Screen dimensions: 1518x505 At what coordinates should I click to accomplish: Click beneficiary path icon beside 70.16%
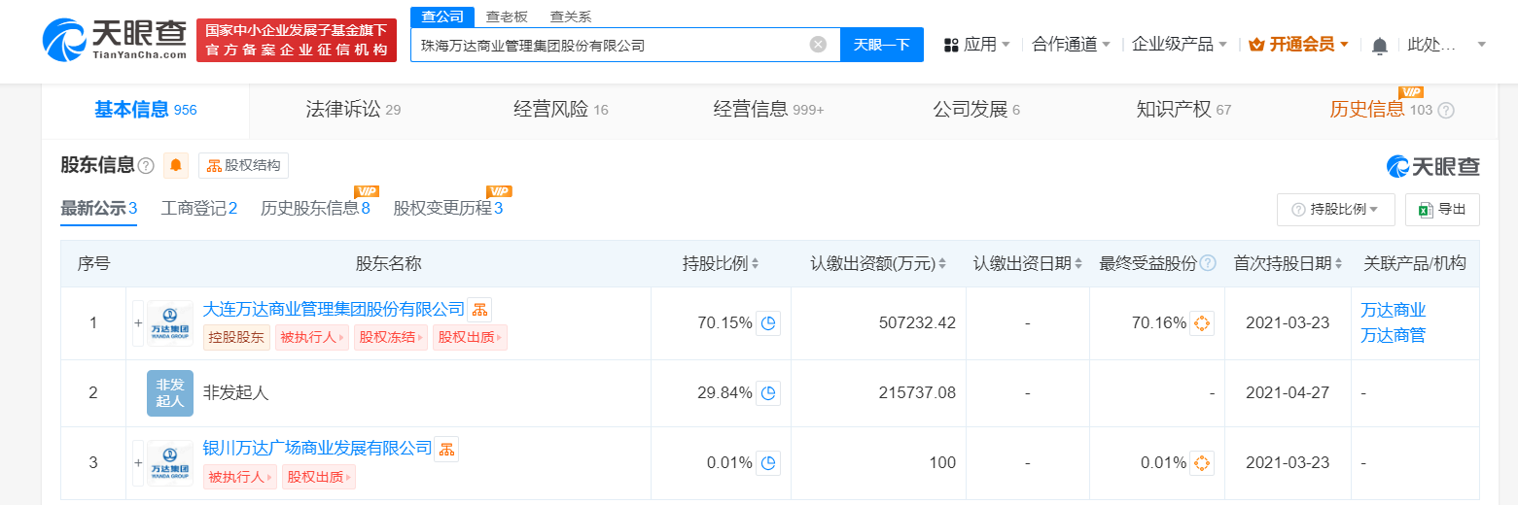point(1202,323)
